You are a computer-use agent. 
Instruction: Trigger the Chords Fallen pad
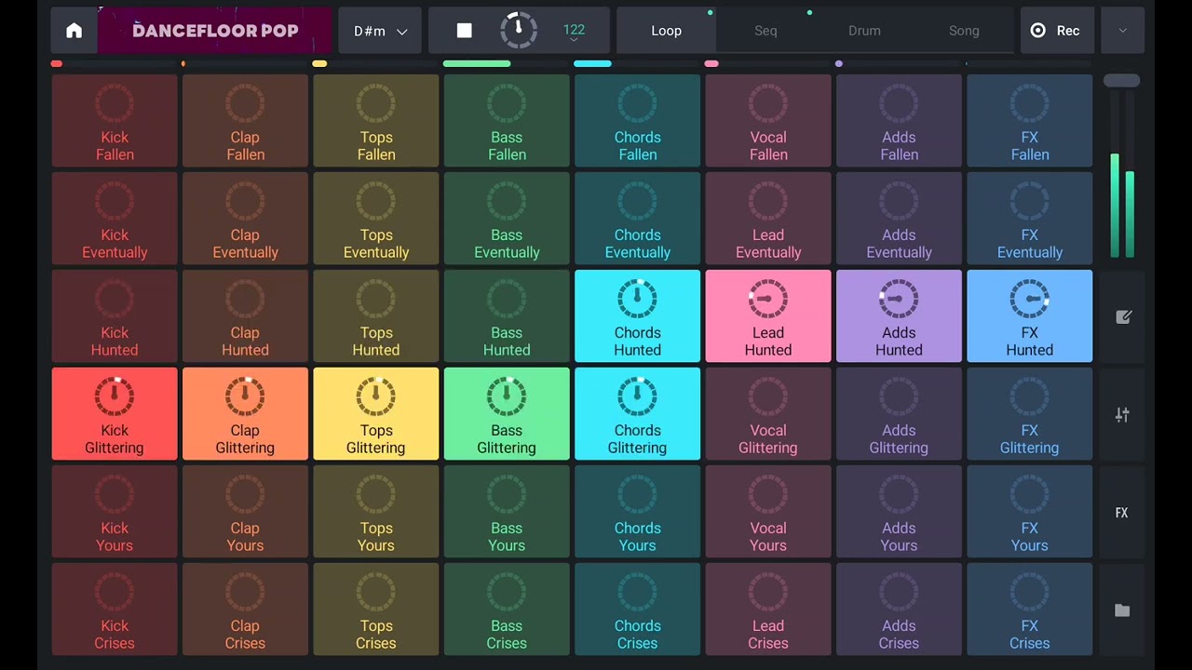coord(637,121)
